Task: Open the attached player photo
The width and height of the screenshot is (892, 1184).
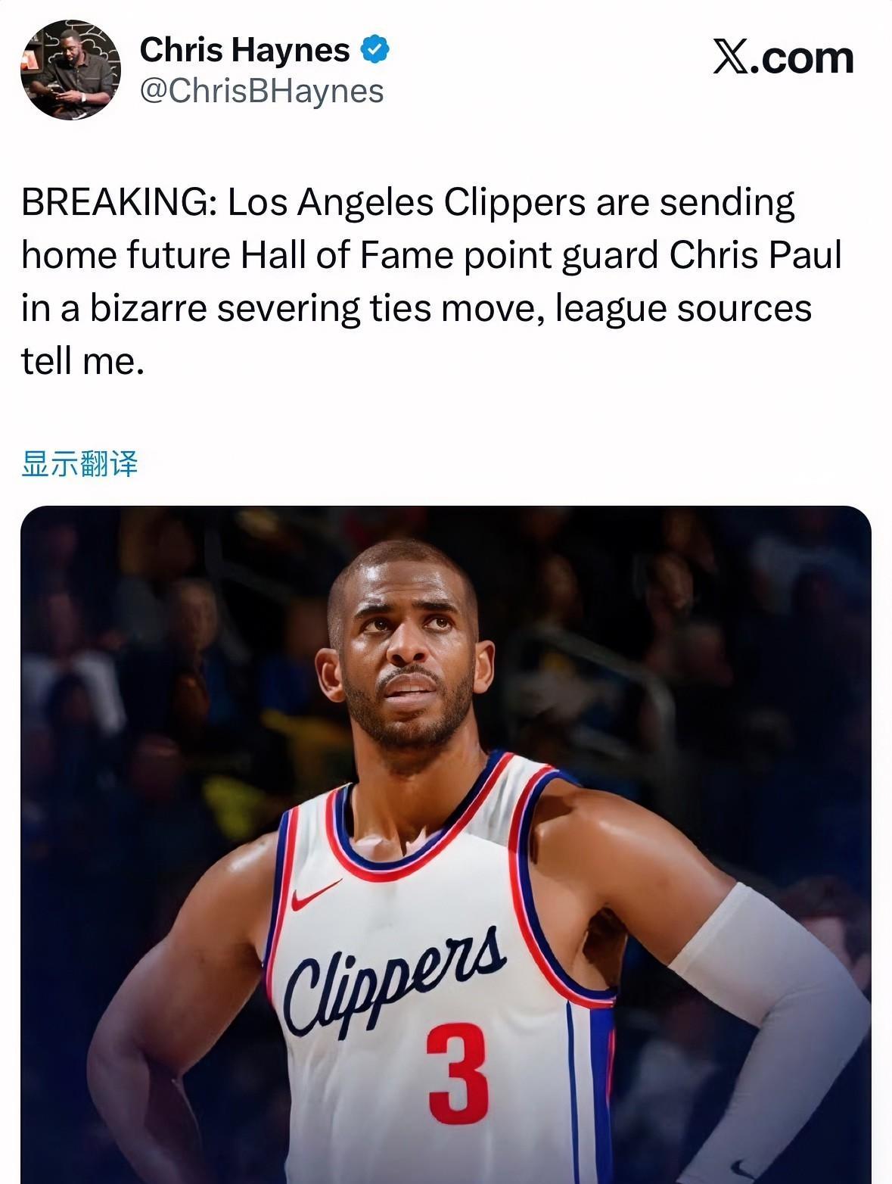Action: 446,844
